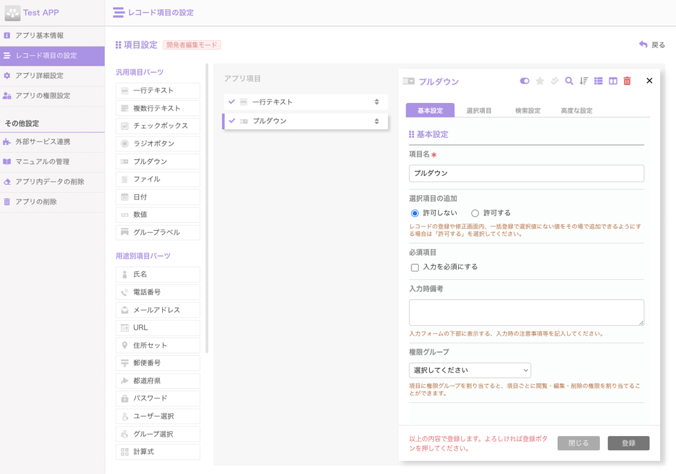
Task: Add チェックボックス part
Action: click(158, 126)
